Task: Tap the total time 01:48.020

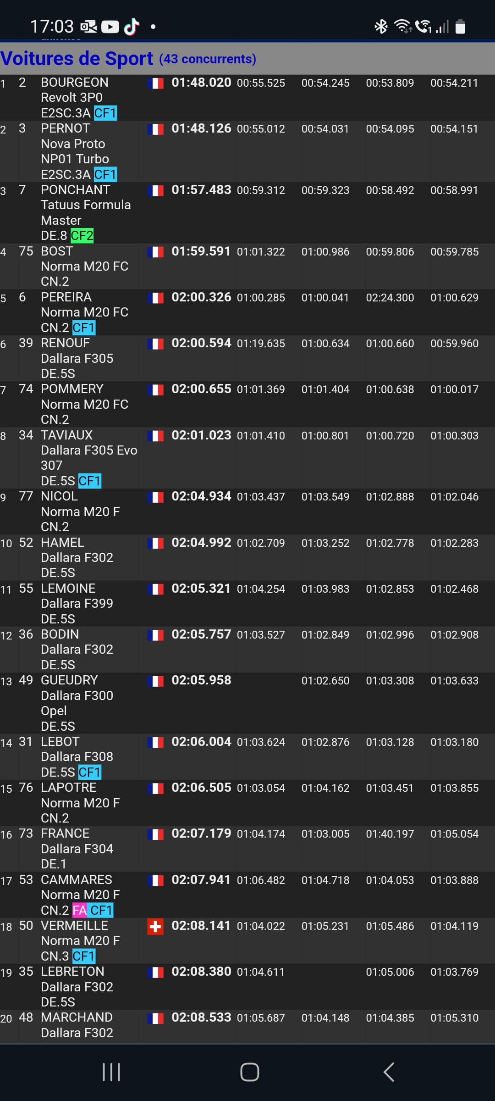Action: click(x=201, y=83)
